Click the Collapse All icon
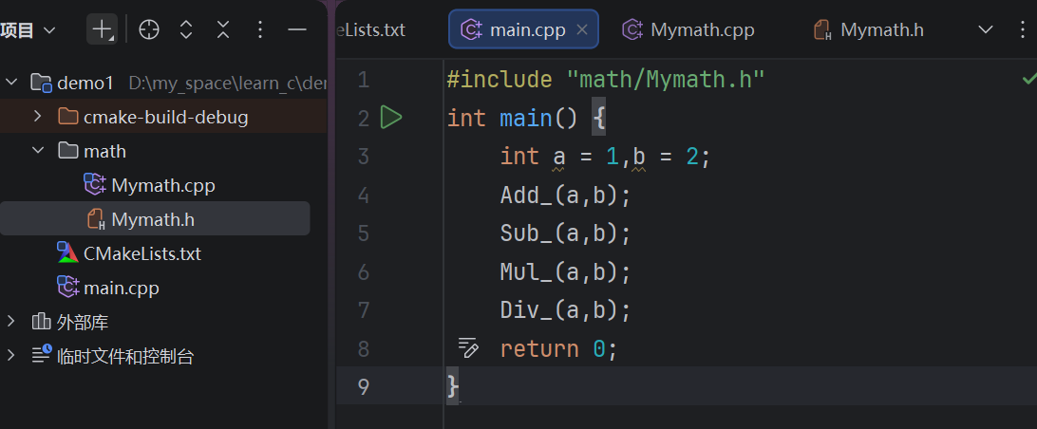 (223, 29)
